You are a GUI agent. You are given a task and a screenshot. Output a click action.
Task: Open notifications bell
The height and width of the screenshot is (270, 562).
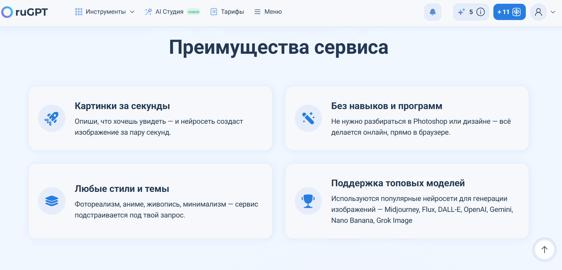click(433, 12)
